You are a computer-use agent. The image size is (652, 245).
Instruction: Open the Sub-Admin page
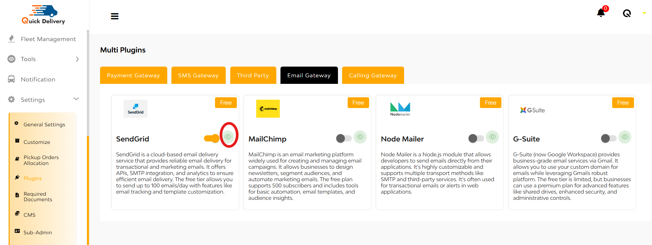coord(38,233)
